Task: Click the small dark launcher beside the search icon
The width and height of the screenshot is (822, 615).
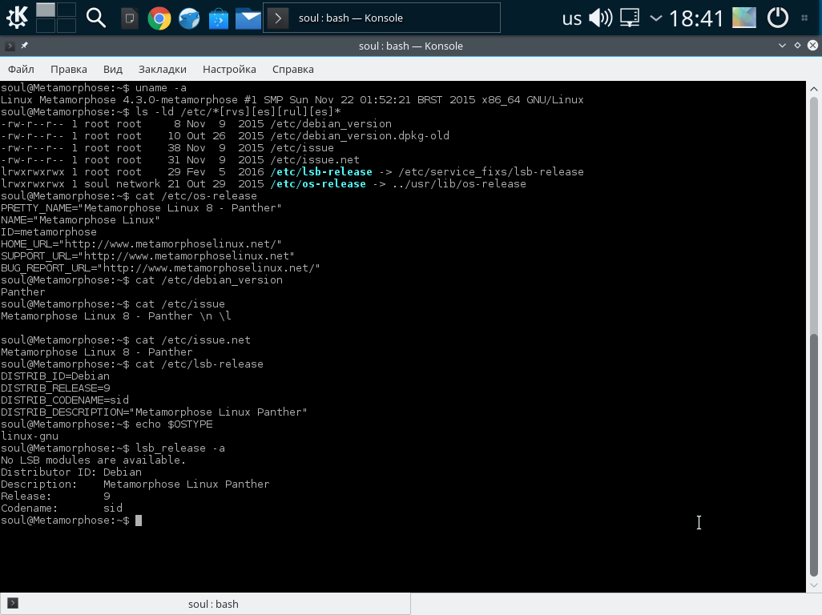Action: tap(129, 18)
